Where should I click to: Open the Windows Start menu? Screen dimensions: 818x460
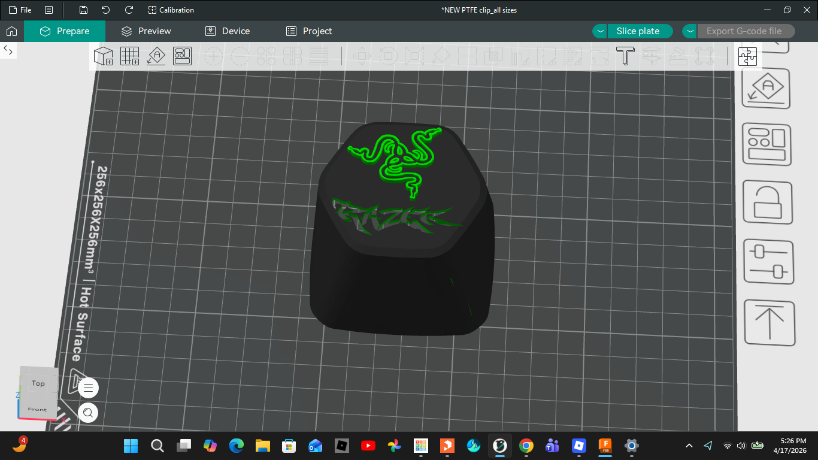pos(130,446)
